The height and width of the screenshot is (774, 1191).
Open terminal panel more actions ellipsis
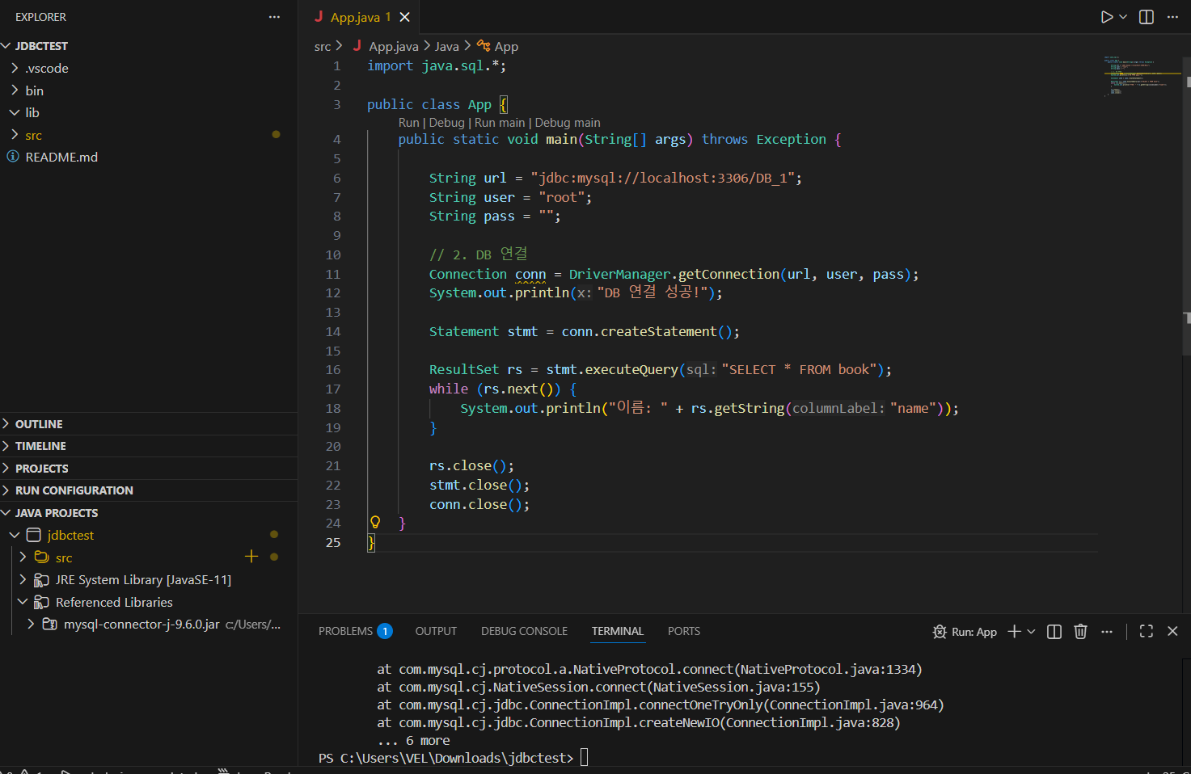pyautogui.click(x=1107, y=632)
